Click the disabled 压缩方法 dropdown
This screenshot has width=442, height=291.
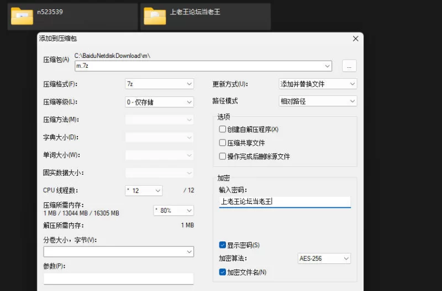(159, 120)
